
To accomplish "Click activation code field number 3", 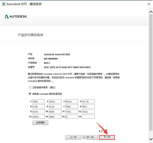I will tap(72, 101).
